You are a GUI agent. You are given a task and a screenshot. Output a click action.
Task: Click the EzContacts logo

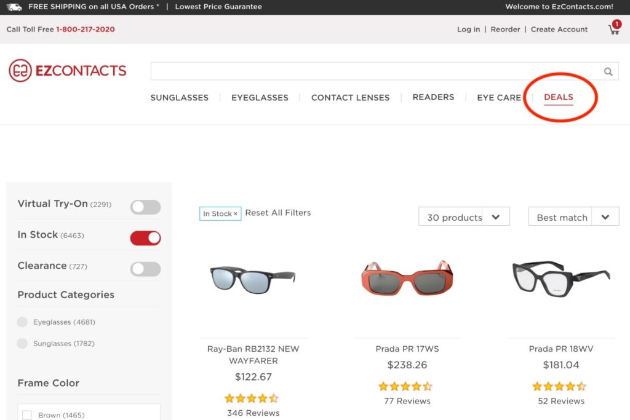66,70
